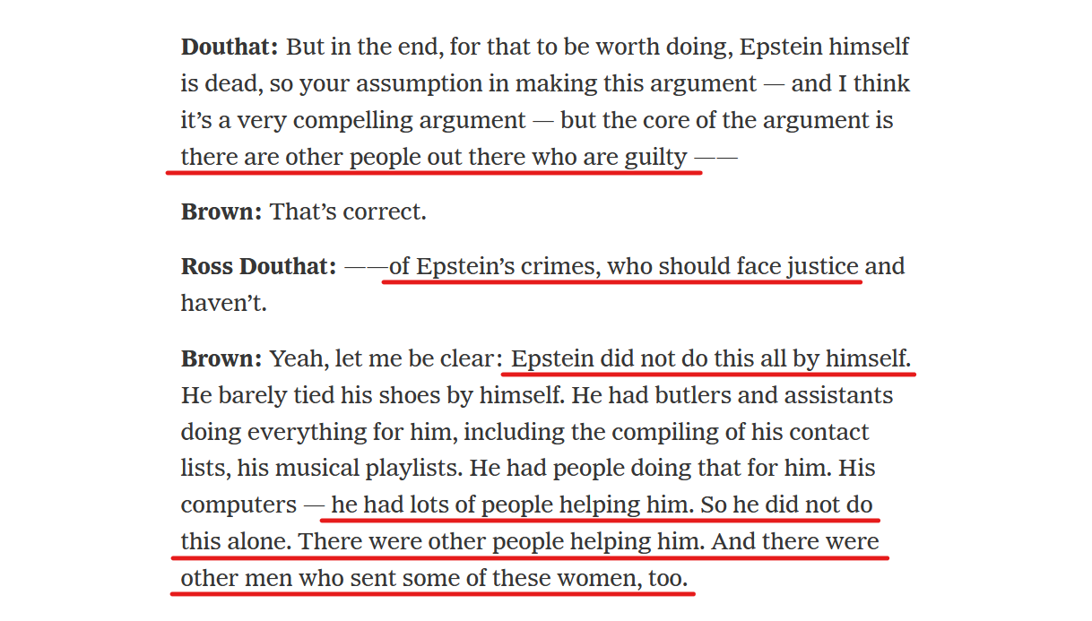Click the reply text "That's correct."
Image resolution: width=1092 pixels, height=621 pixels.
348,212
